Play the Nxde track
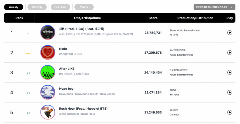240x124 pixels. pos(229,52)
